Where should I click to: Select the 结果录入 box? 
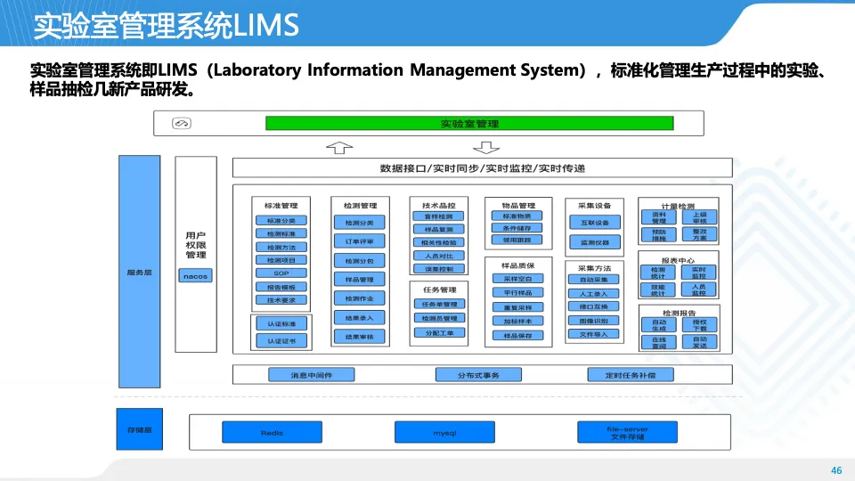pos(359,317)
